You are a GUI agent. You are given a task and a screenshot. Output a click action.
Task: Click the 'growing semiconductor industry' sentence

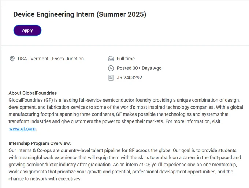pyautogui.click(x=123, y=165)
